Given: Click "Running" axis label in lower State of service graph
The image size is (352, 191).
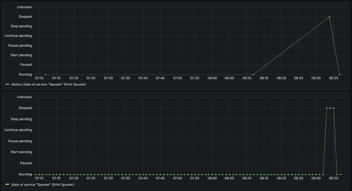Looking at the screenshot, I should point(25,175).
